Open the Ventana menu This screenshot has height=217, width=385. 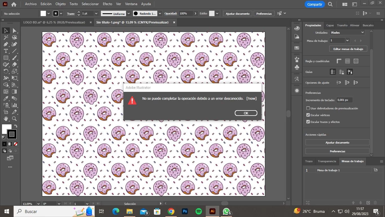coord(131,4)
